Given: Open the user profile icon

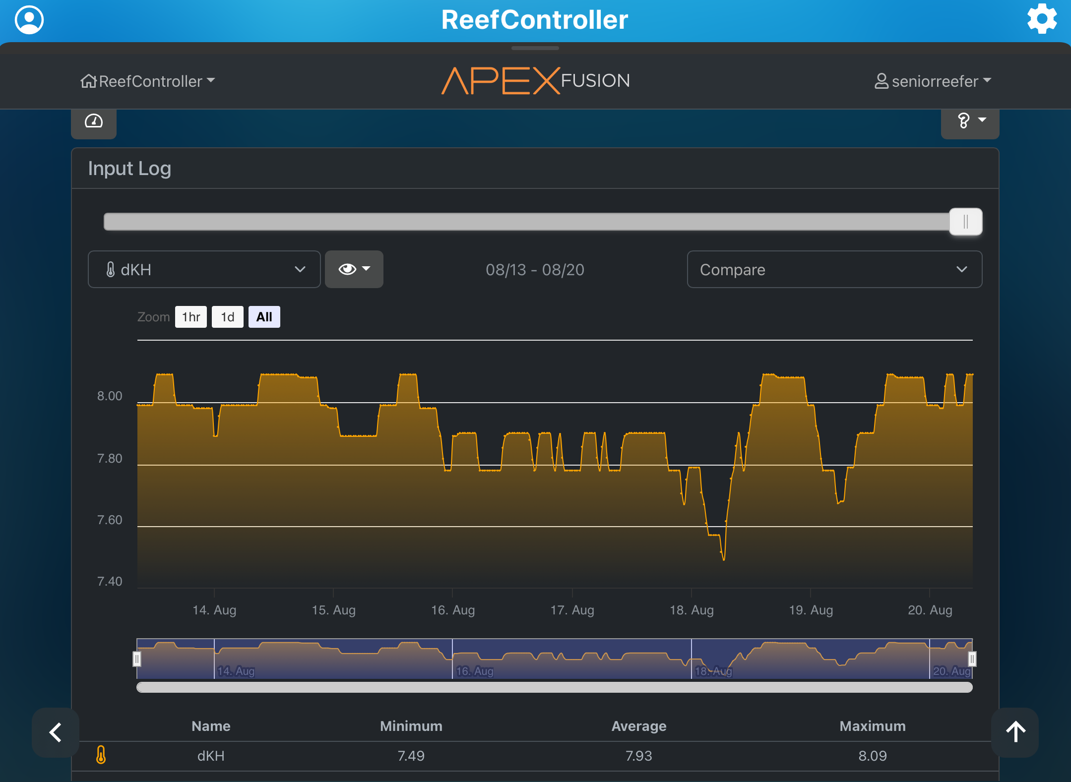Looking at the screenshot, I should tap(29, 20).
